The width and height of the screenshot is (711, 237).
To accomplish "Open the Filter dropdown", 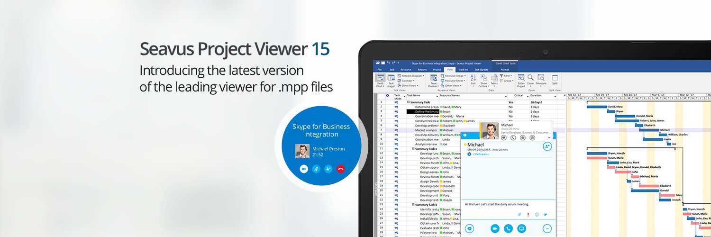I will coord(506,75).
